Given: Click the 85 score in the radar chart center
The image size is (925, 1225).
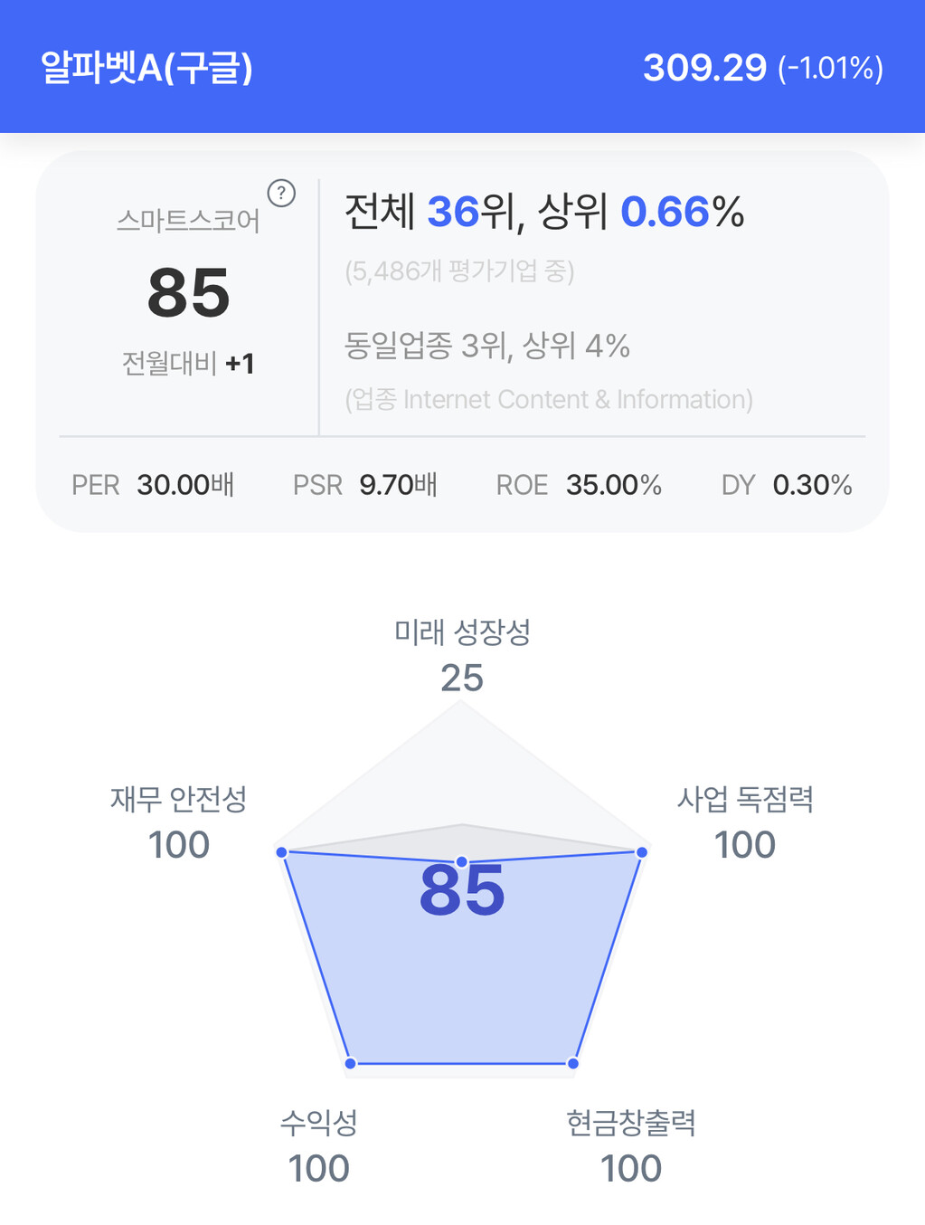Looking at the screenshot, I should click(x=462, y=891).
